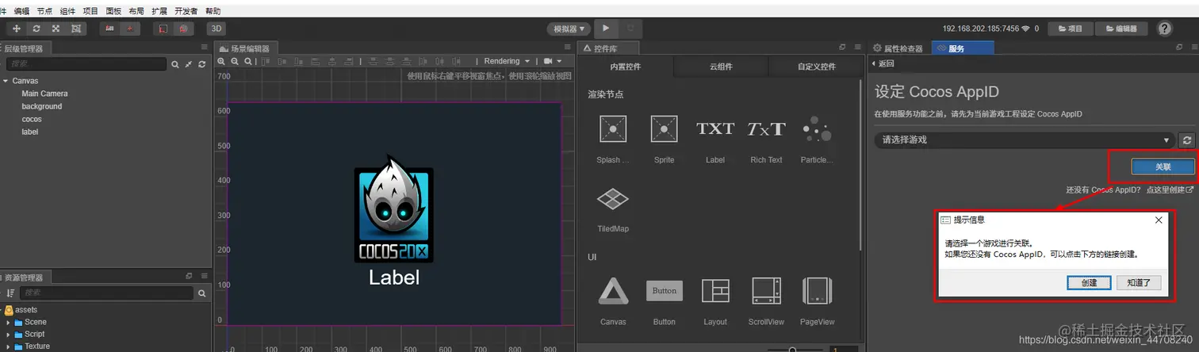Open the 编辑 menu
Image resolution: width=1199 pixels, height=352 pixels.
tap(21, 11)
